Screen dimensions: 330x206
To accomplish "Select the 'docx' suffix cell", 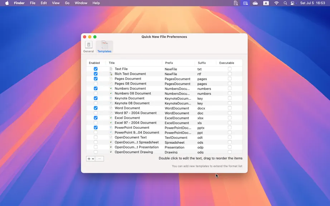I will click(x=201, y=108).
